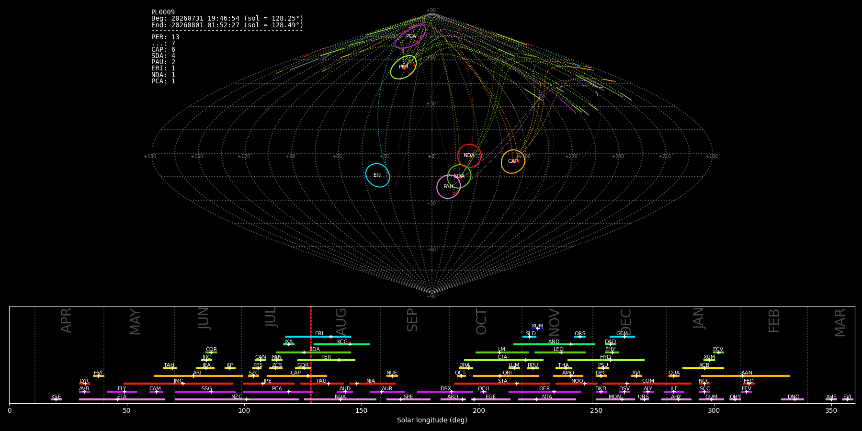This screenshot has width=862, height=431.
Task: Click the AAN shower label in timeline
Action: (747, 373)
